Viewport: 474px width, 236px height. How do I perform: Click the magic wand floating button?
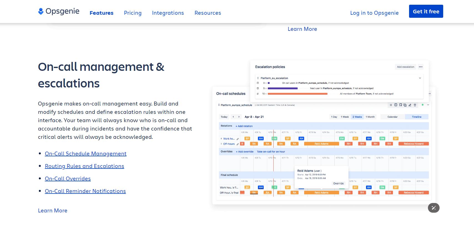(x=434, y=208)
